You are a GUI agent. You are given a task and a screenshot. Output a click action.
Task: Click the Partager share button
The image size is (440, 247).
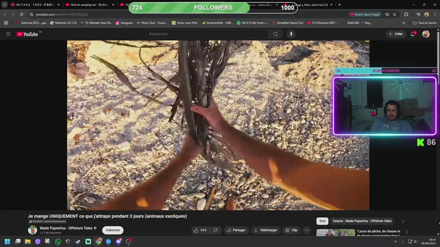coord(236,230)
